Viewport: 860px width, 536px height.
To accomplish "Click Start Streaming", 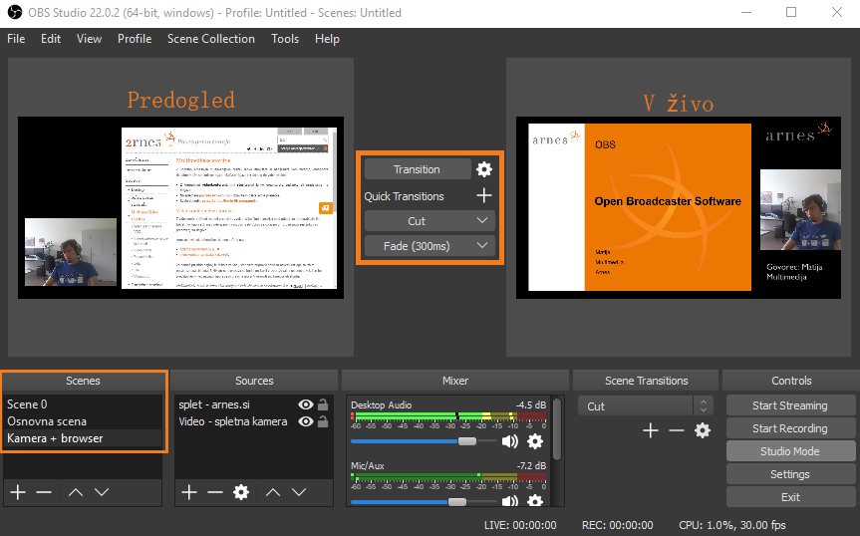I will point(790,405).
